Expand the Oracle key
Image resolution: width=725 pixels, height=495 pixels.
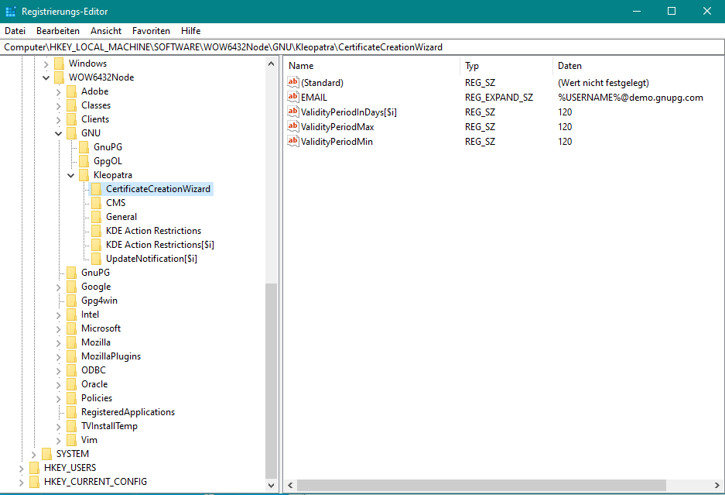58,384
